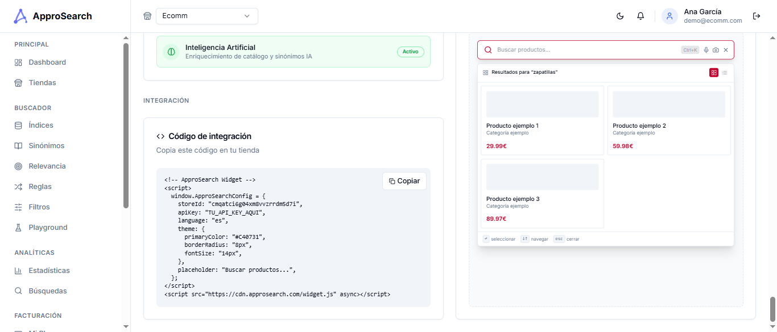This screenshot has height=332, width=777.
Task: Click the main page vertical scrollbar thumb
Action: [x=772, y=309]
